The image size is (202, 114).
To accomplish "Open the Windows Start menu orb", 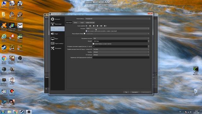I will tap(3, 112).
